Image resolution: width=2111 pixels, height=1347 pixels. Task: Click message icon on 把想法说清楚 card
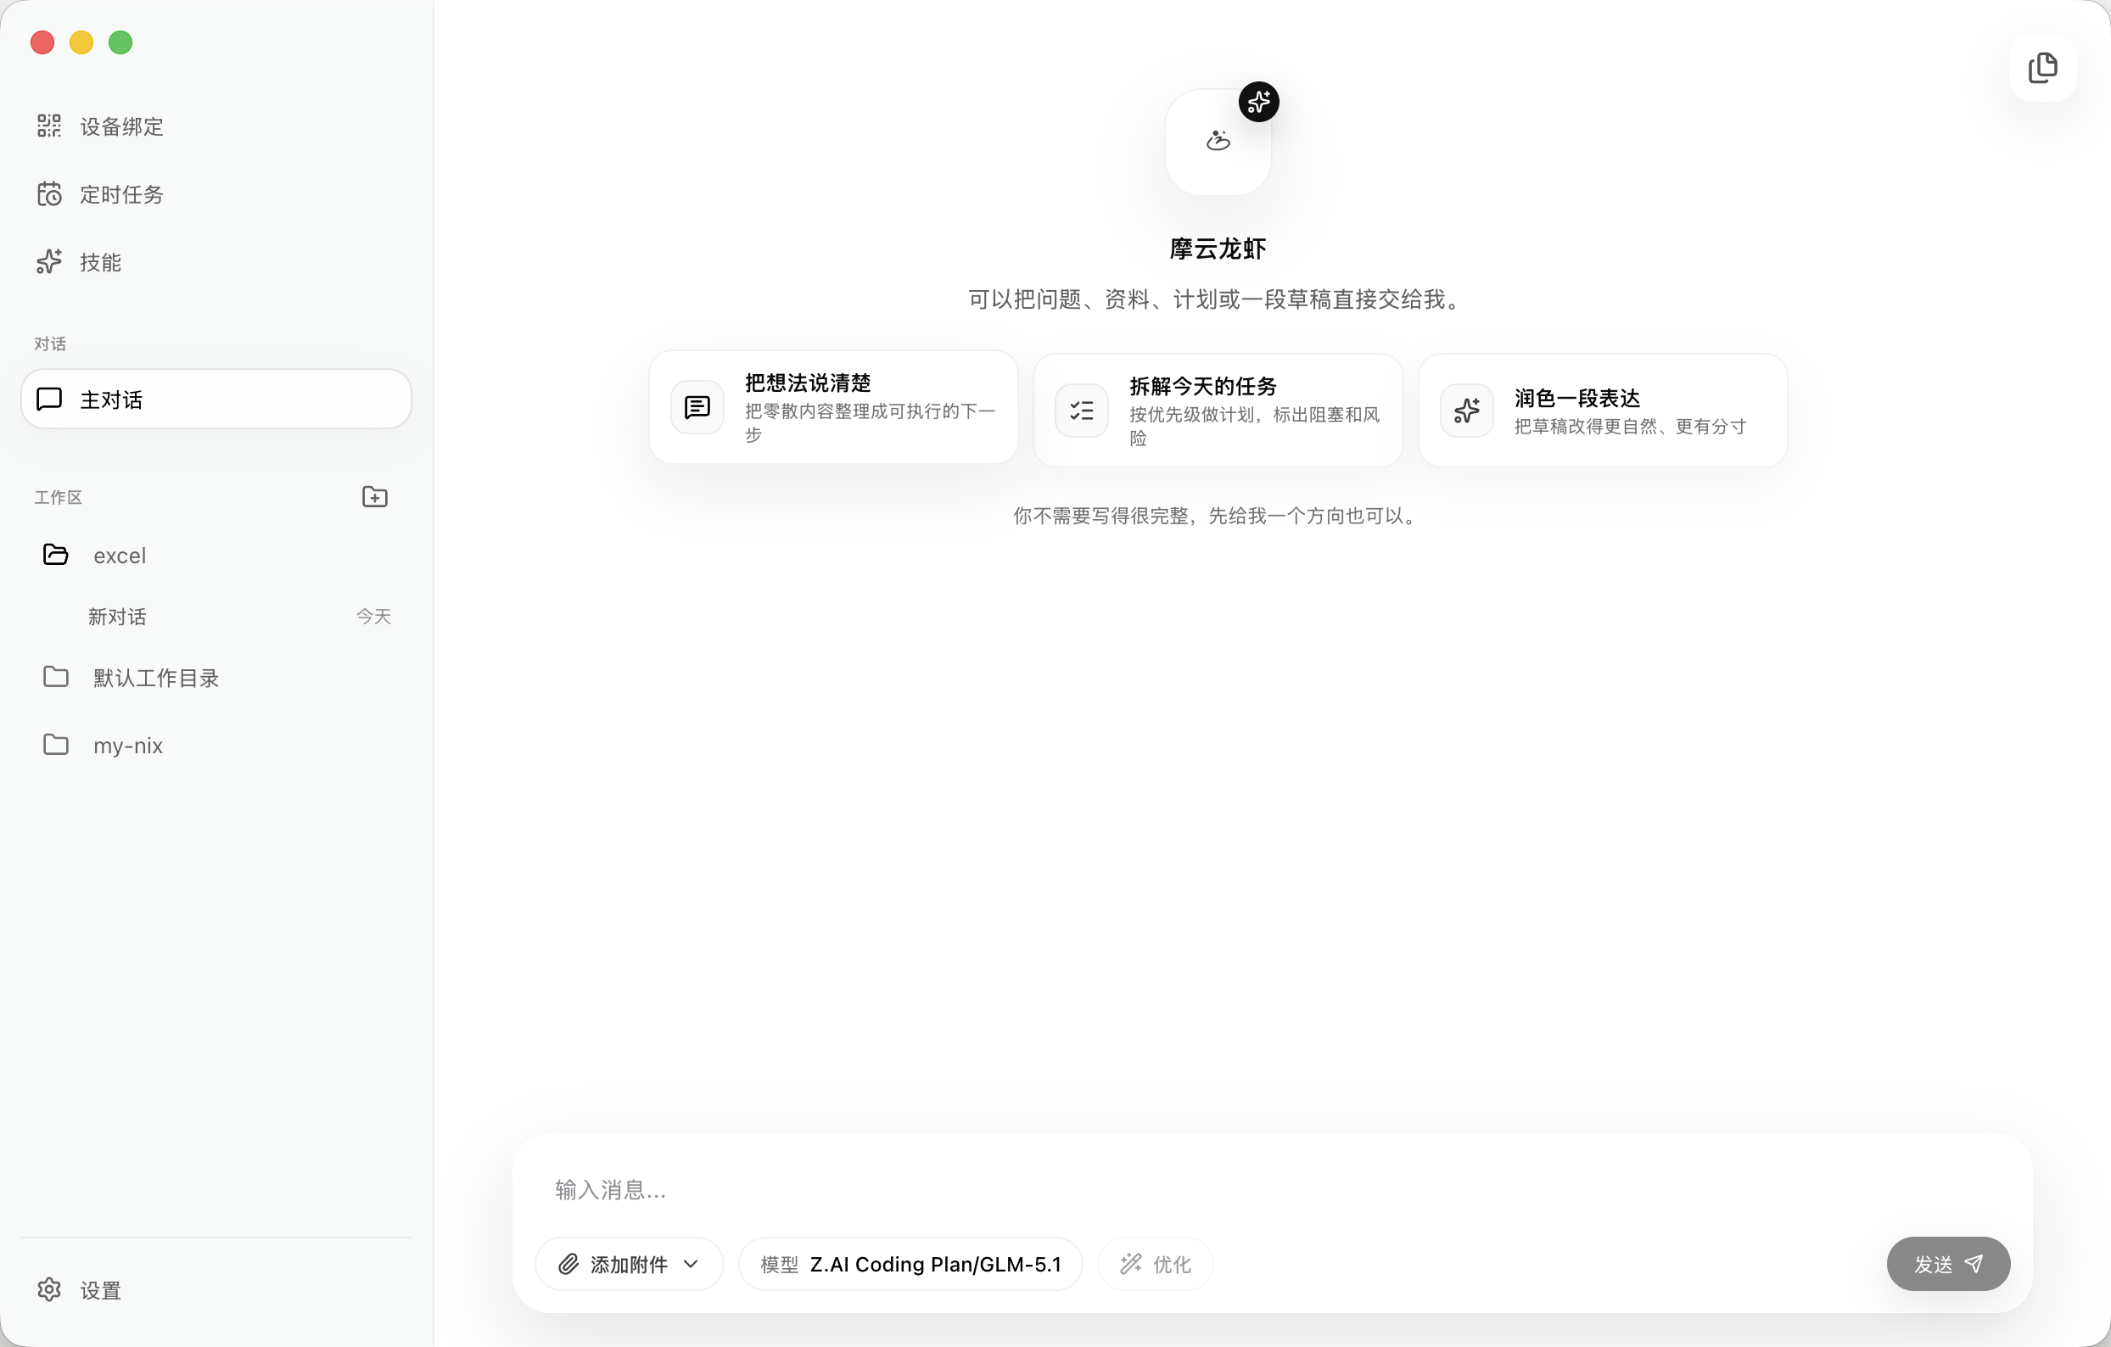pos(697,407)
